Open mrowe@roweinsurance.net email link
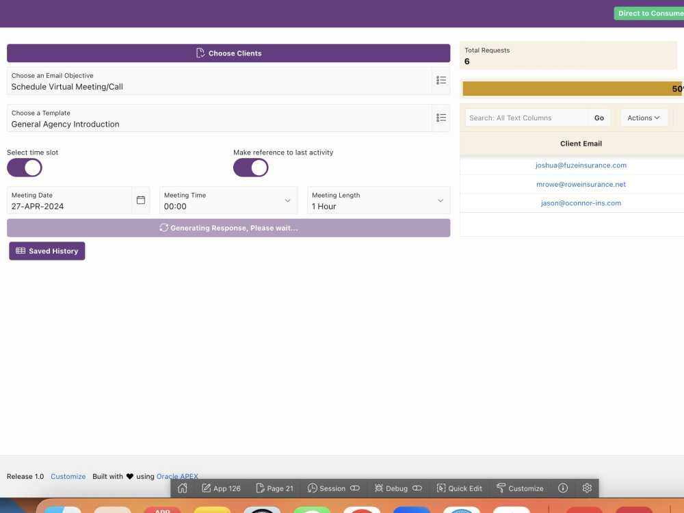Viewport: 684px width, 513px height. (581, 184)
